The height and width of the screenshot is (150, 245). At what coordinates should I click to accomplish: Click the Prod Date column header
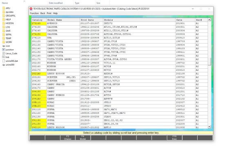pos(91,20)
